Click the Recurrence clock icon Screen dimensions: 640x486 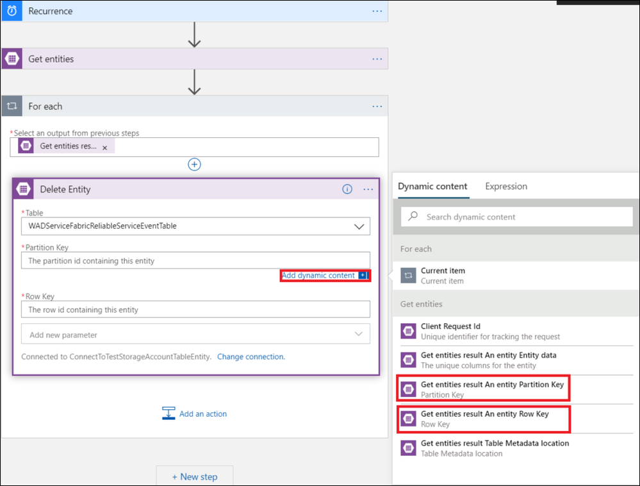tap(12, 11)
